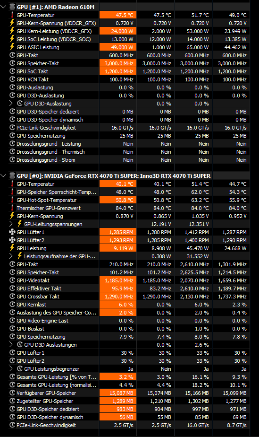The height and width of the screenshot is (437, 259).
Task: Click clock icon of GPU Crossbar Takt
Action: click(12, 297)
